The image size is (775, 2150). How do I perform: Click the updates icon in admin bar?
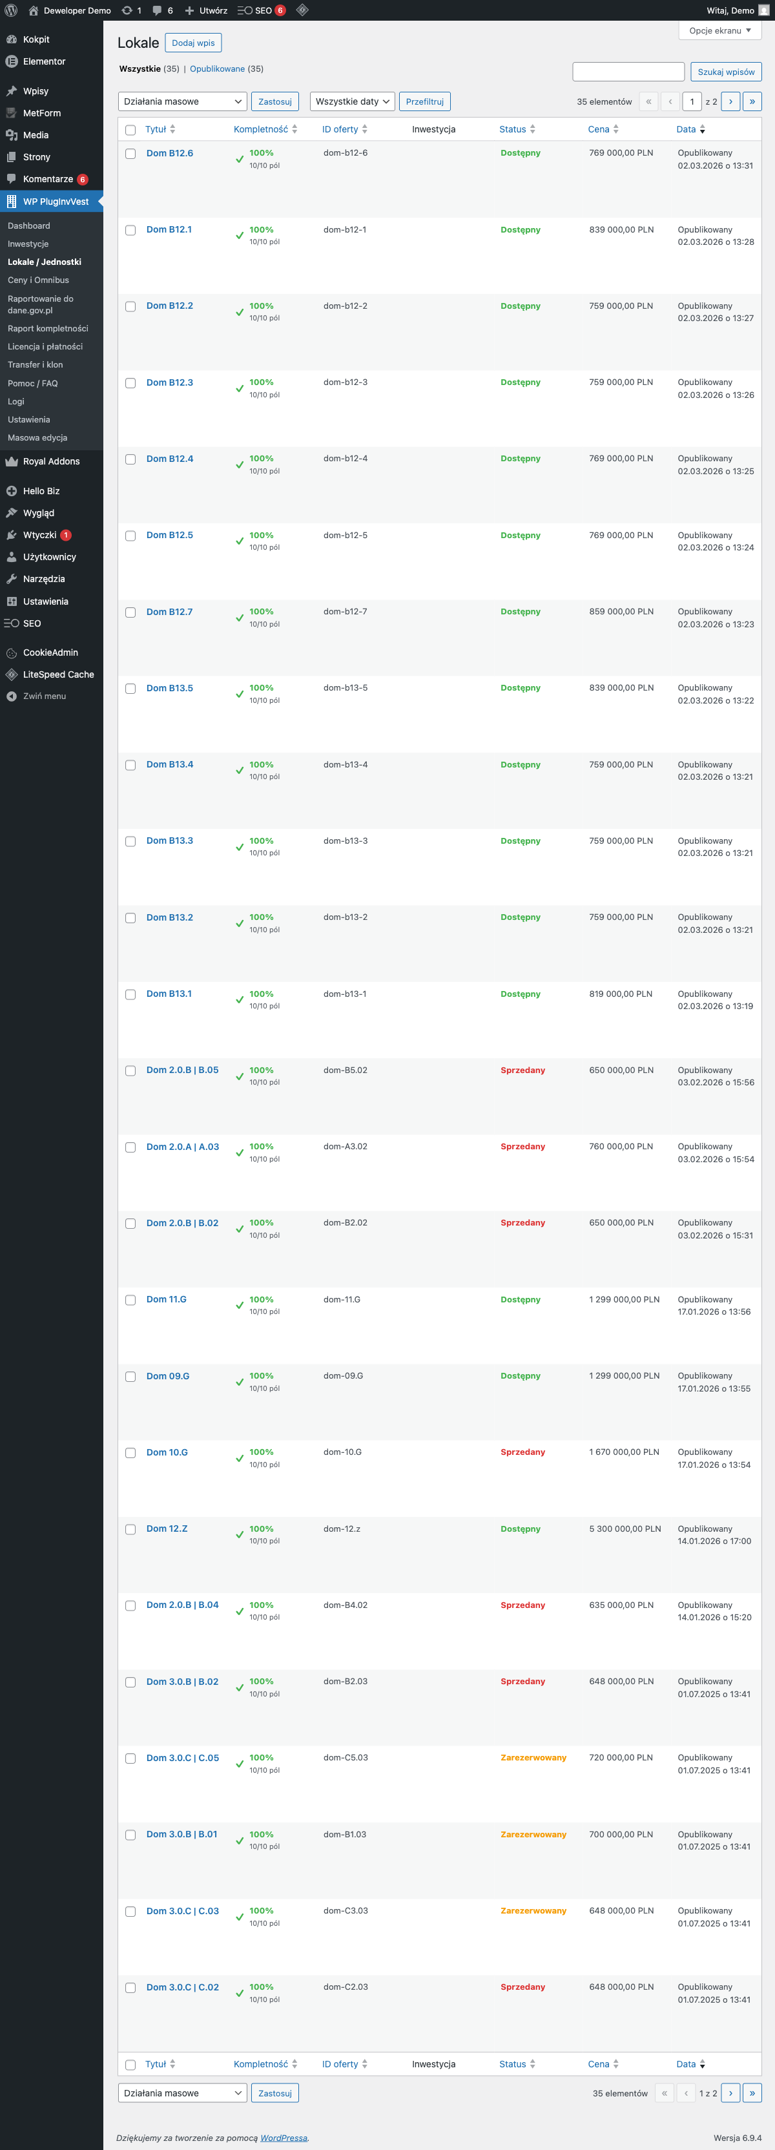[x=127, y=10]
